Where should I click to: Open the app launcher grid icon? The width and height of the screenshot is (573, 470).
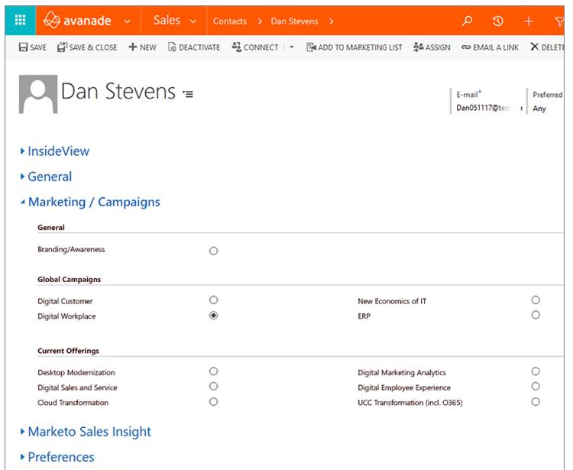point(20,20)
